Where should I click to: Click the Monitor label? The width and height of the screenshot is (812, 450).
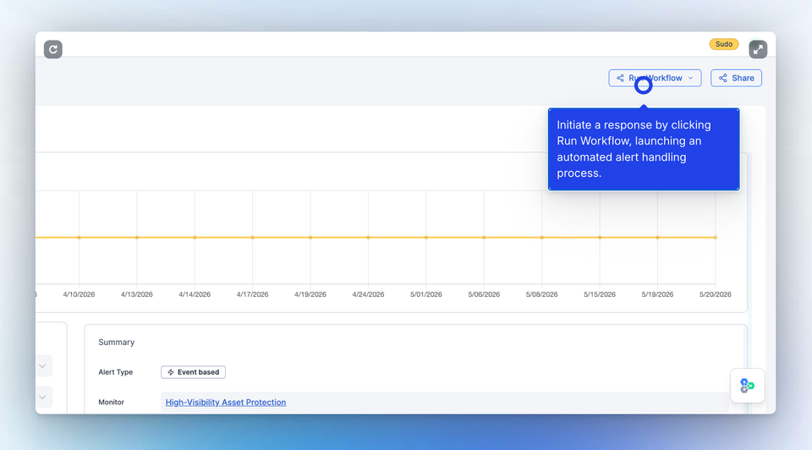(x=112, y=403)
